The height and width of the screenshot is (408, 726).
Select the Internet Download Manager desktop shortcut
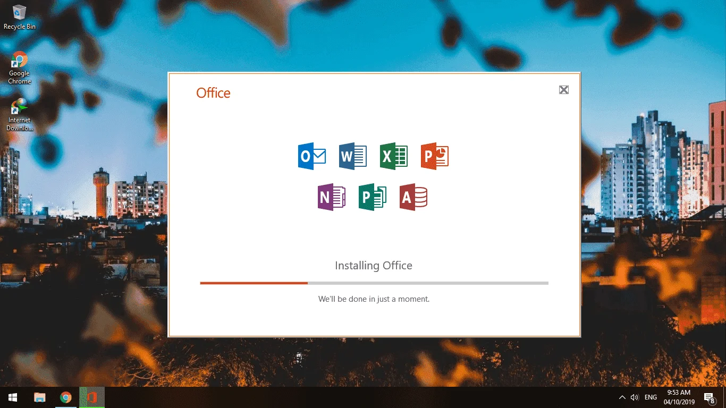(20, 115)
